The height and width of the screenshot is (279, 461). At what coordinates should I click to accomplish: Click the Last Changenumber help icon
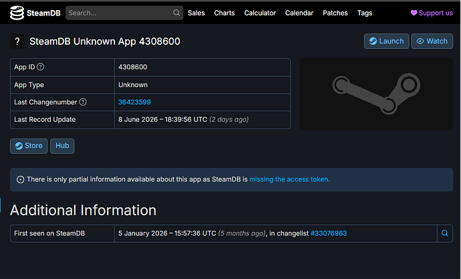tap(83, 102)
